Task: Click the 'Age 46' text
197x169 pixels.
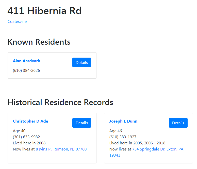Action: point(116,131)
